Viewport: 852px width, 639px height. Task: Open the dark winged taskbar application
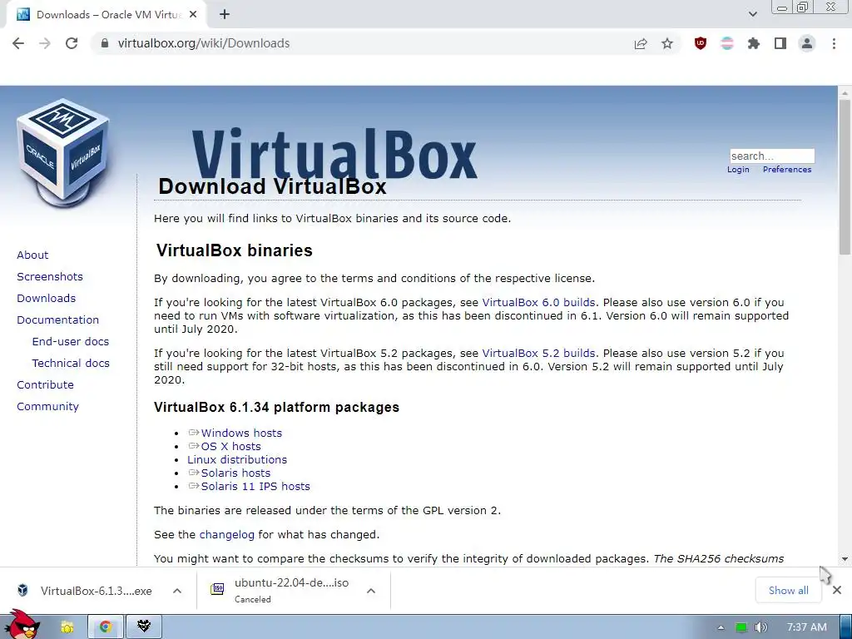(x=143, y=627)
